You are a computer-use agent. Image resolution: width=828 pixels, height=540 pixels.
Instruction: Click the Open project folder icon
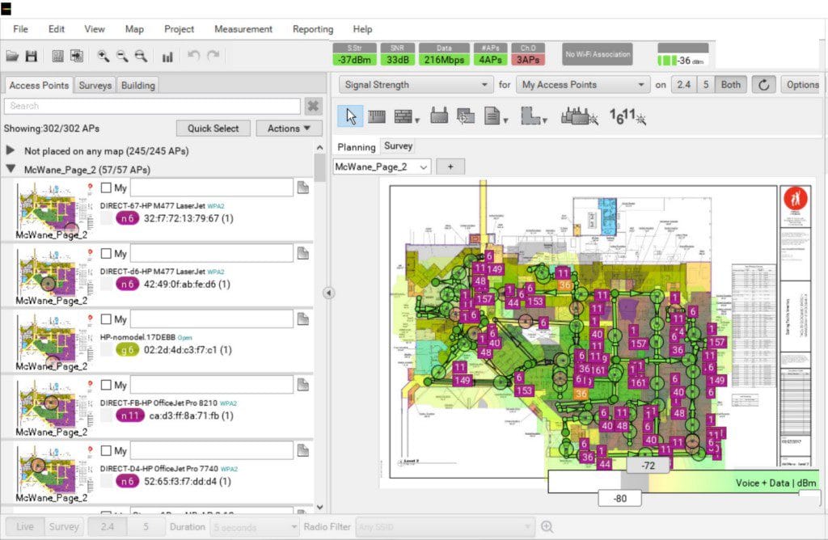(x=12, y=56)
